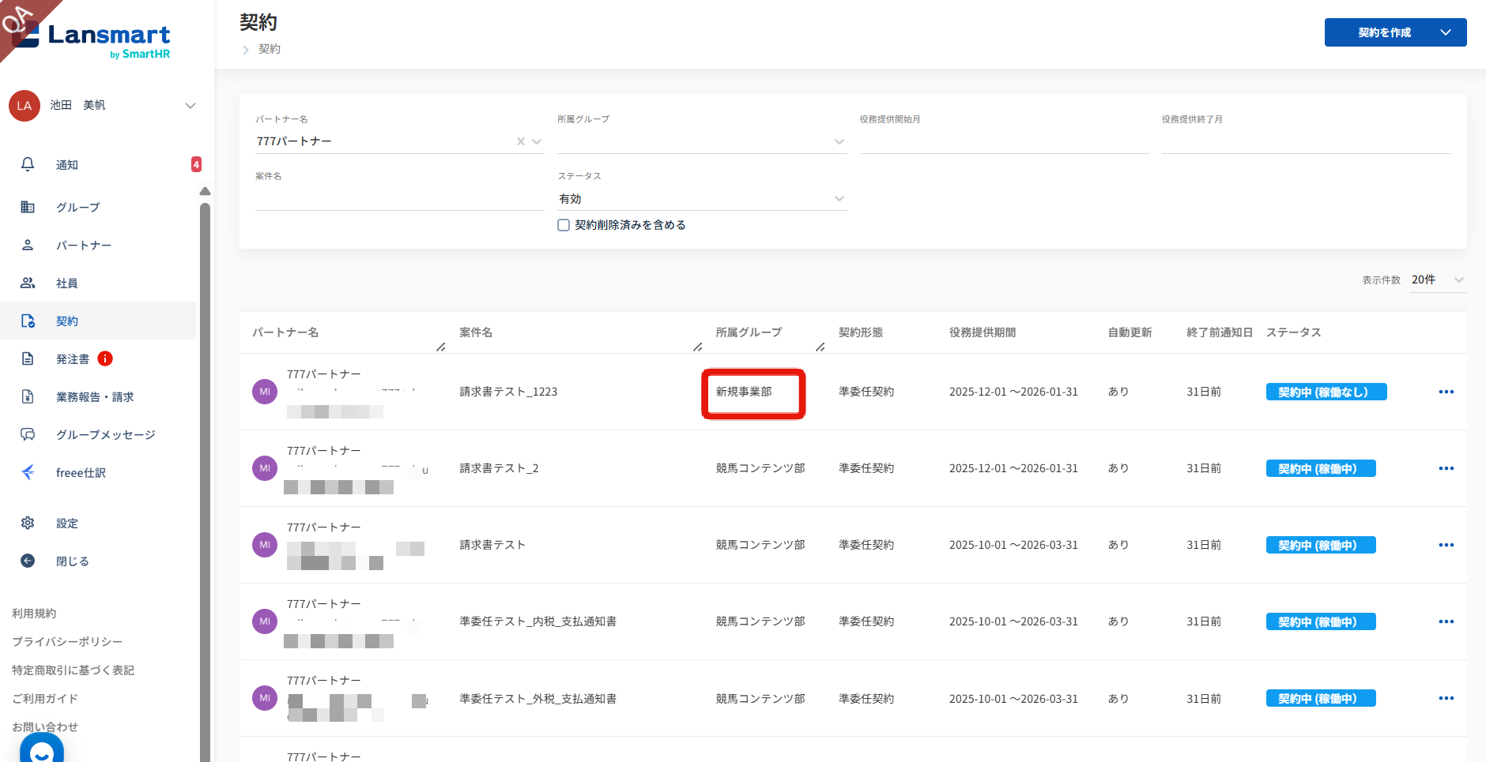Image resolution: width=1486 pixels, height=762 pixels.
Task: Click the 役務提供終了月 input field
Action: pos(1307,141)
